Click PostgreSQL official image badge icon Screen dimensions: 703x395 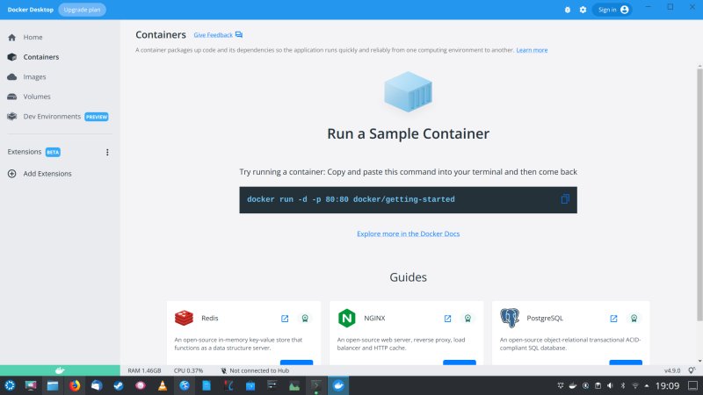634,319
